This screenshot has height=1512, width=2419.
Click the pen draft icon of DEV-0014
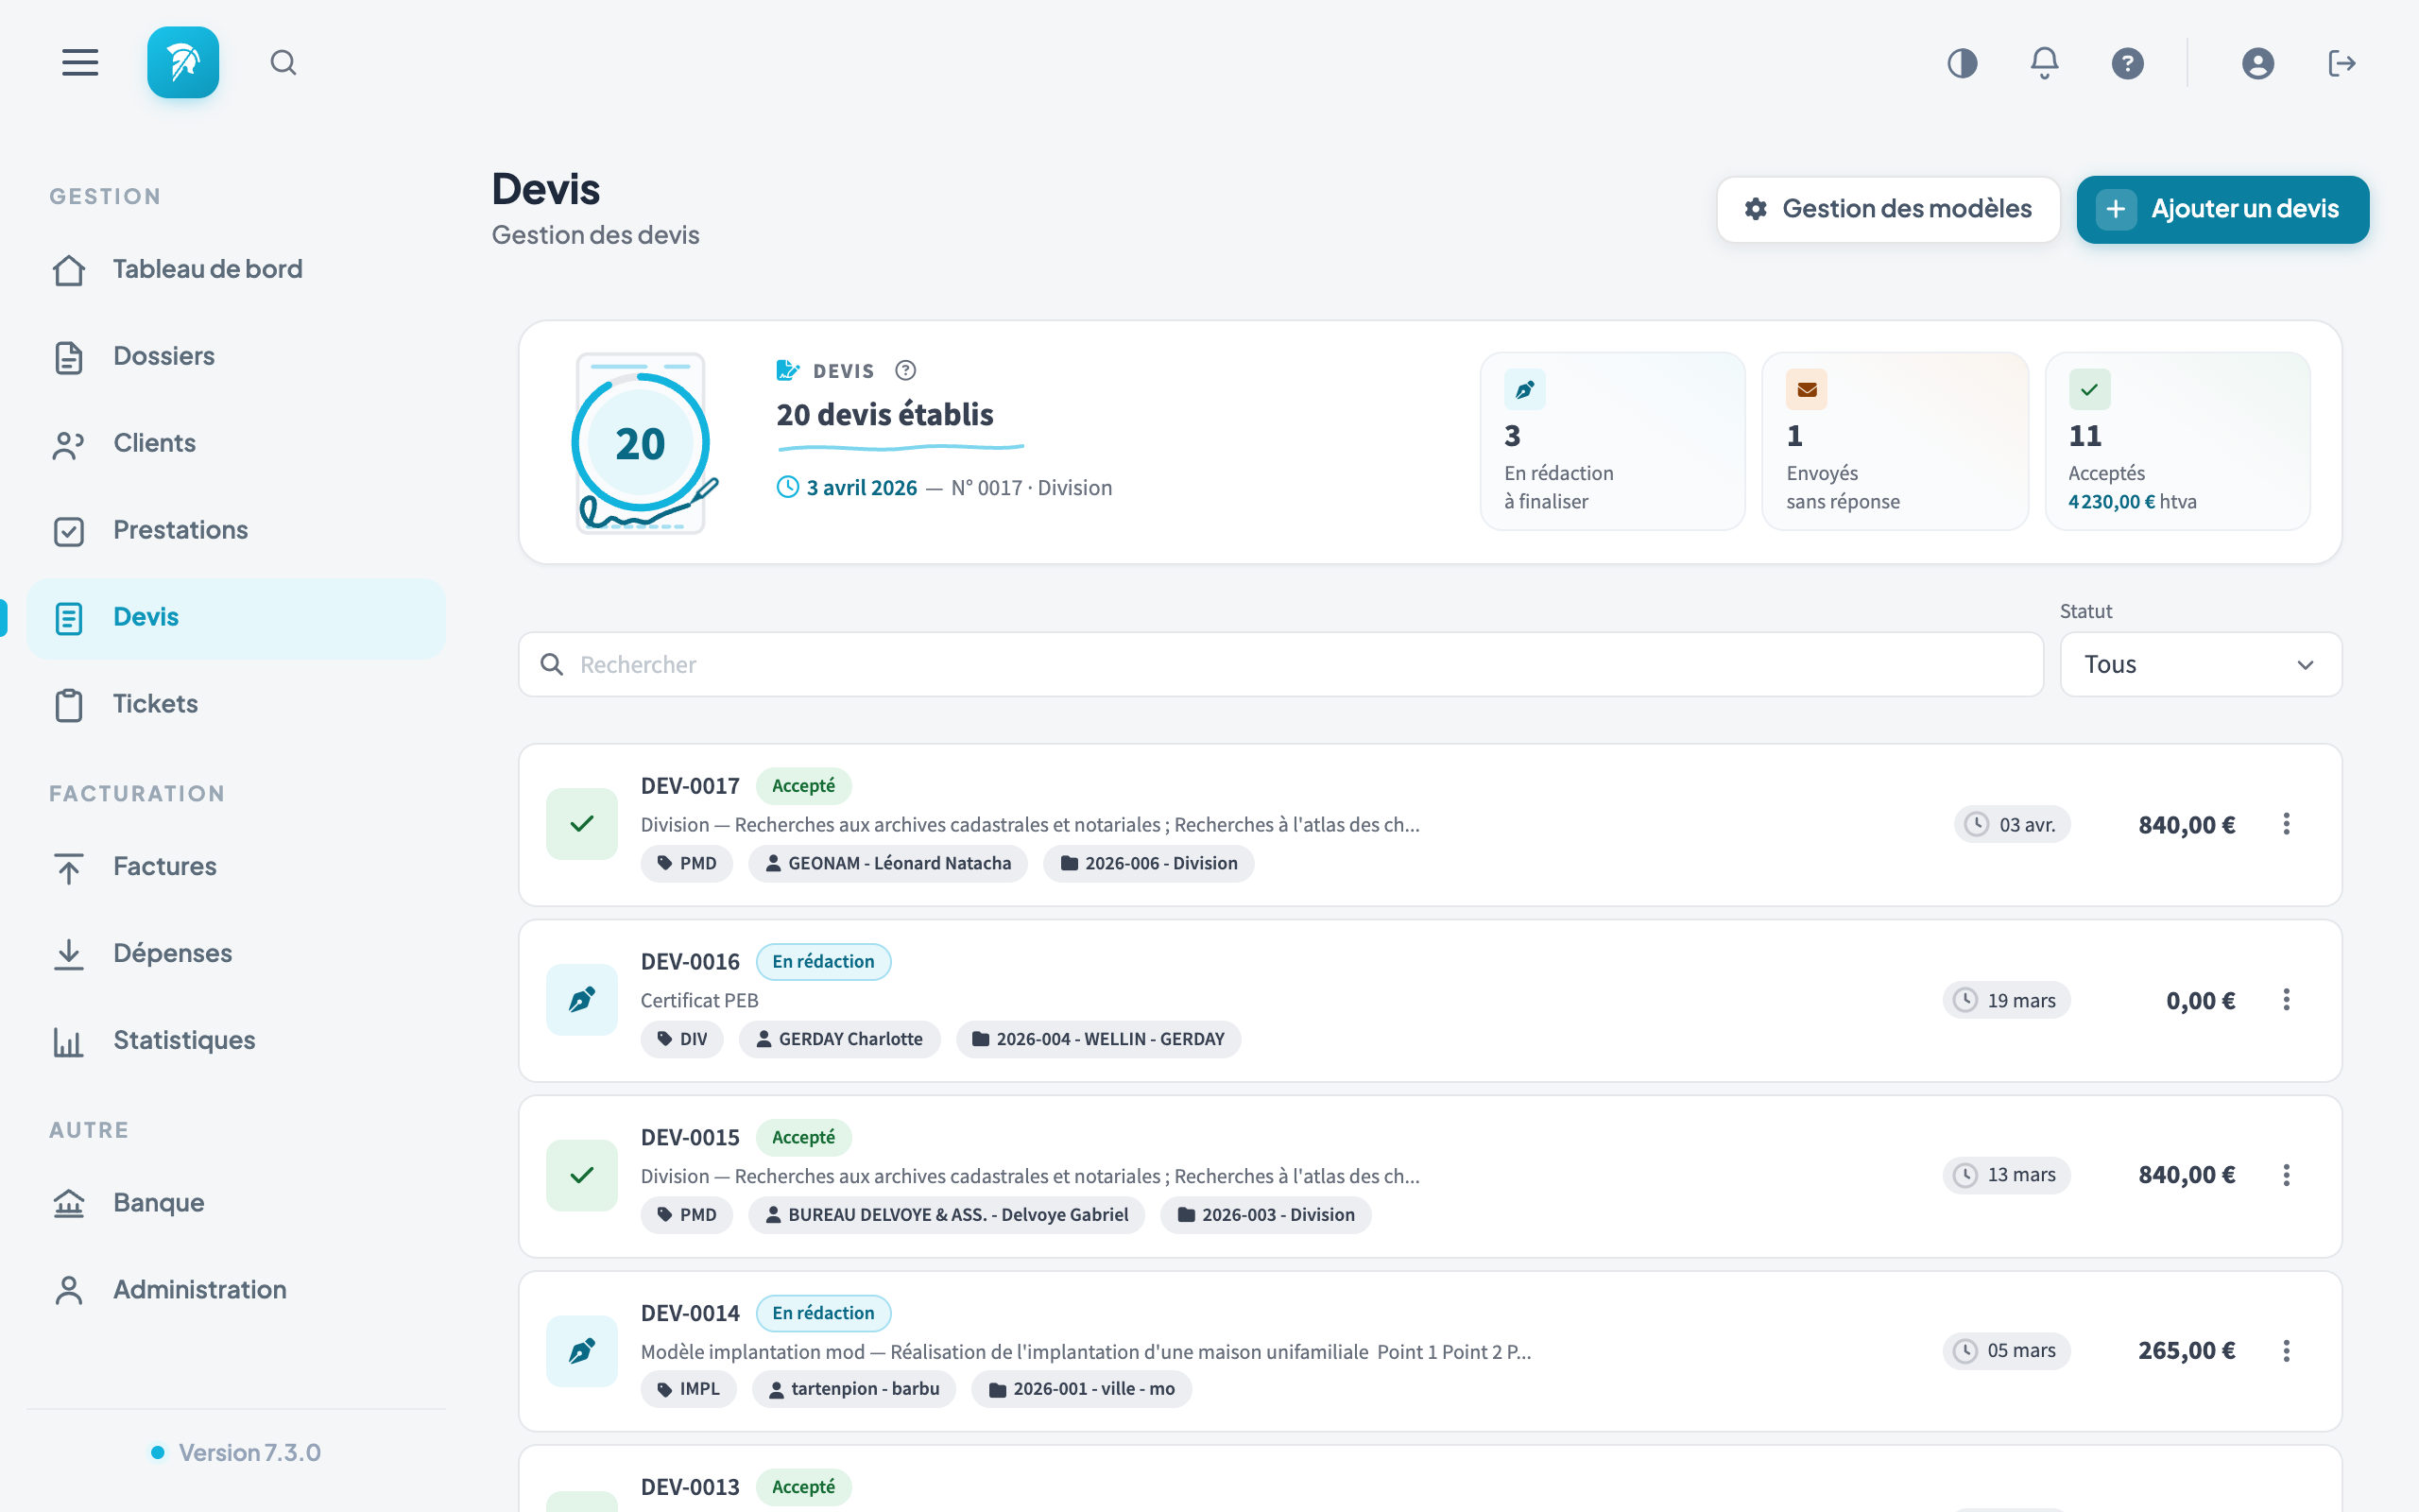[582, 1351]
